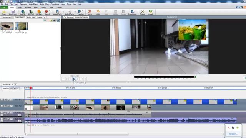
Task: Expand the Audio Effects dropdown arrow
Action: [x=75, y=12]
